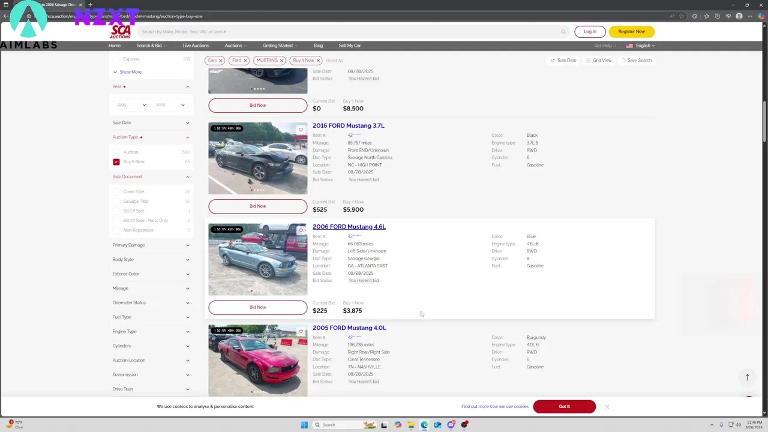Image resolution: width=768 pixels, height=432 pixels.
Task: Remove the Ford filter chip
Action: (245, 61)
